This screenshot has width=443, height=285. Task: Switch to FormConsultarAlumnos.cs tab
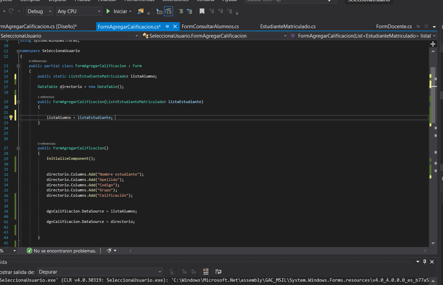pyautogui.click(x=210, y=27)
